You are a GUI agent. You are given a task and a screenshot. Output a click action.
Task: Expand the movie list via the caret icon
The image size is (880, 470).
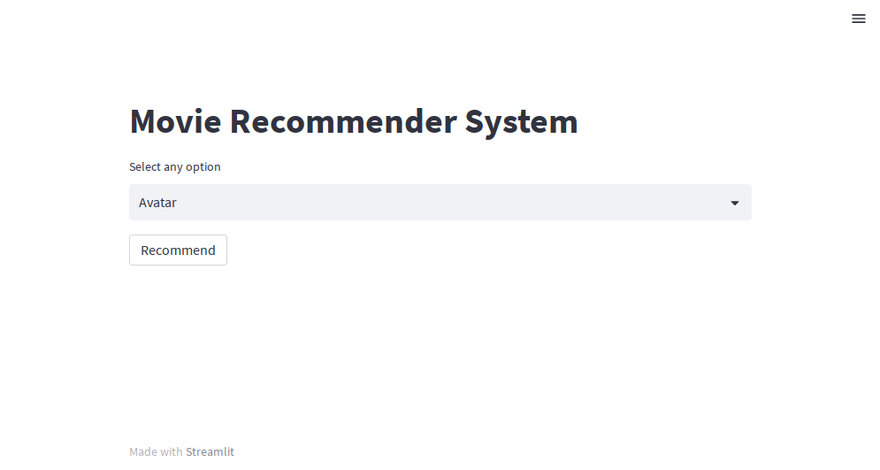735,203
